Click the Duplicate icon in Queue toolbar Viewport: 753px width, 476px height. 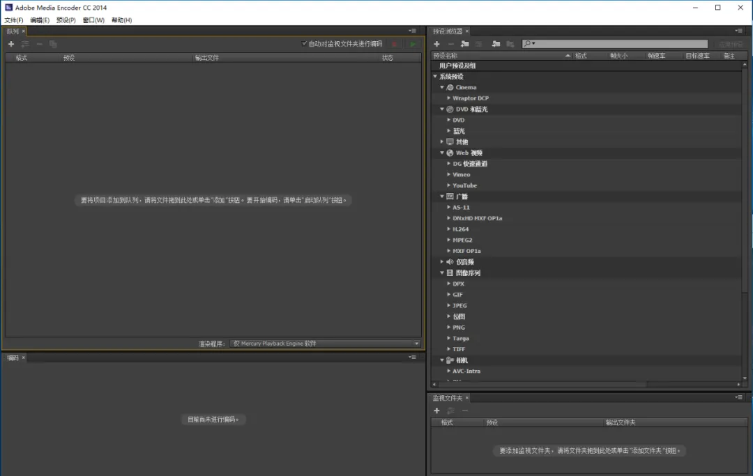point(53,44)
